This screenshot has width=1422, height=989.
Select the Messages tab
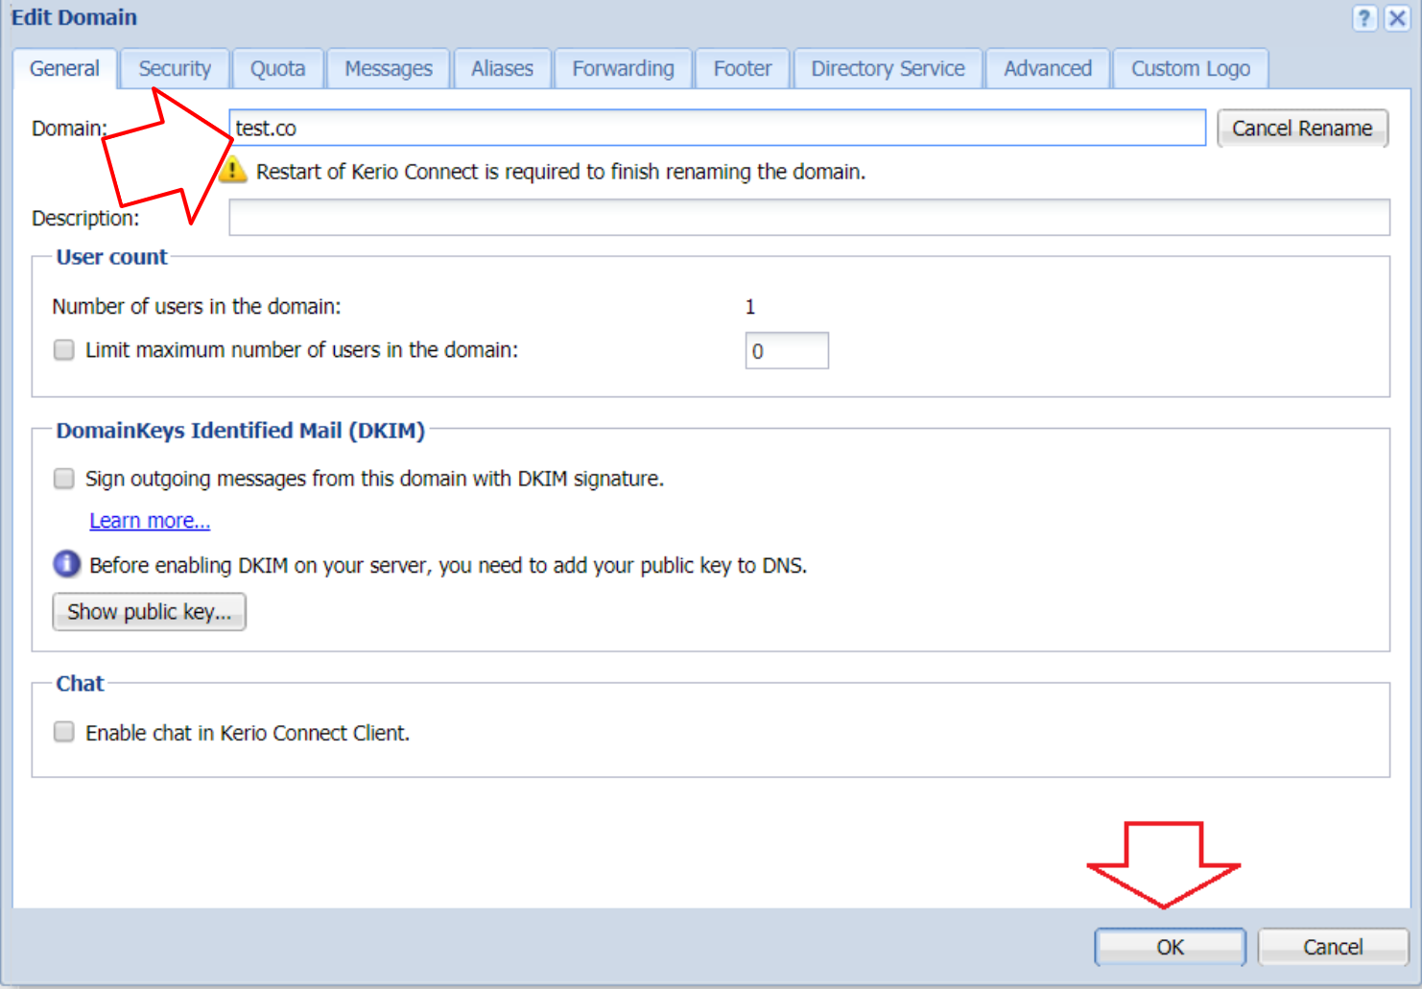click(x=389, y=69)
